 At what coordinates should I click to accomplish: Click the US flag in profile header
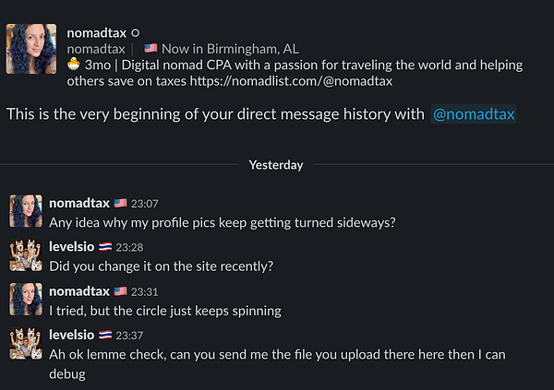coord(150,49)
